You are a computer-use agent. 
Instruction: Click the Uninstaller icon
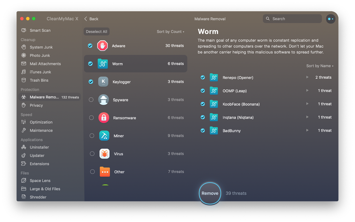coord(24,147)
